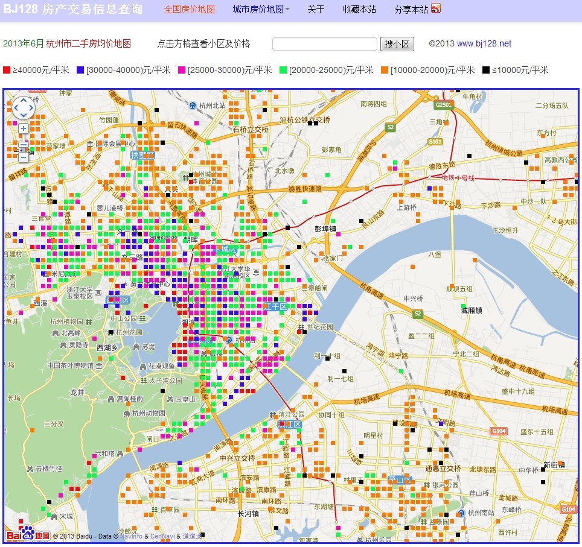Pan the map up using the arrow control
Screen dimensions: 582x547
(x=24, y=100)
